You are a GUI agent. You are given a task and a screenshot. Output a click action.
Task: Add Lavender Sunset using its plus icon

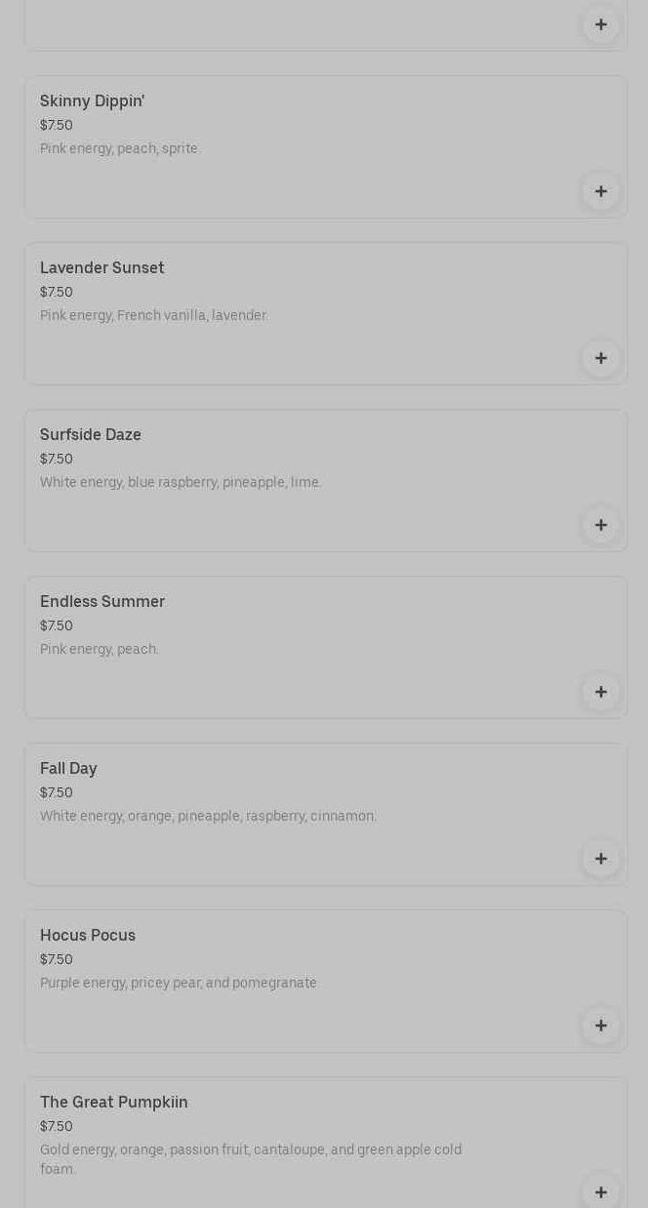click(600, 358)
